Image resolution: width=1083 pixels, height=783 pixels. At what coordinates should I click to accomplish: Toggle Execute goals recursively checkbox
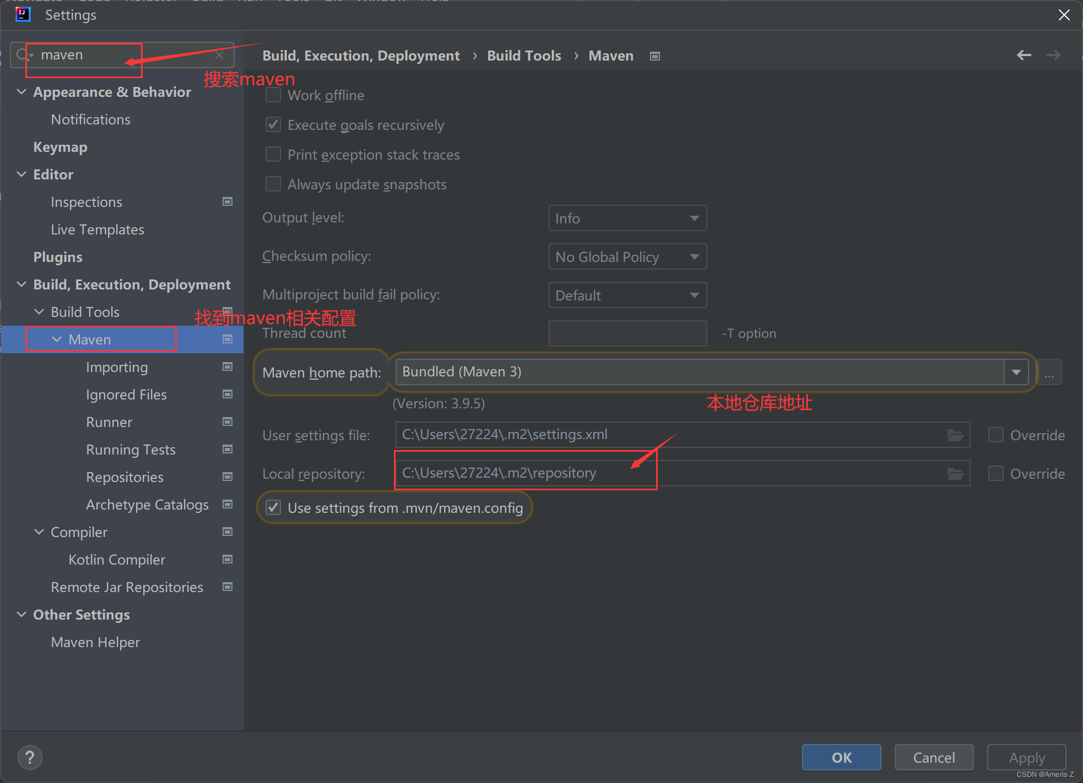pos(273,124)
